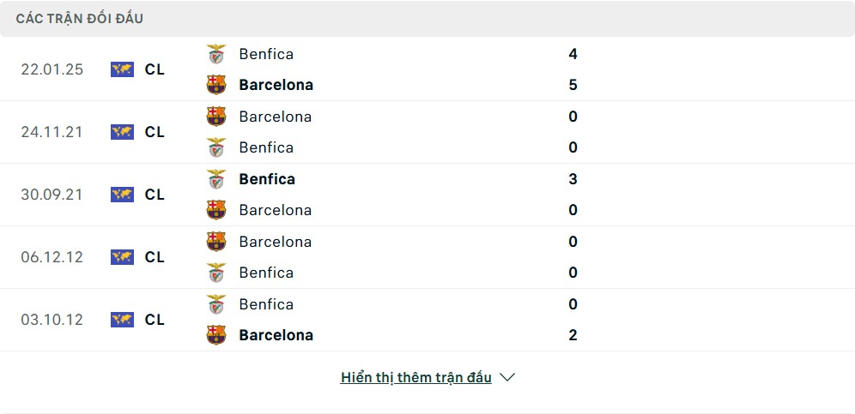Click CL label of 03.10.12 match
855x414 pixels.
pyautogui.click(x=155, y=320)
